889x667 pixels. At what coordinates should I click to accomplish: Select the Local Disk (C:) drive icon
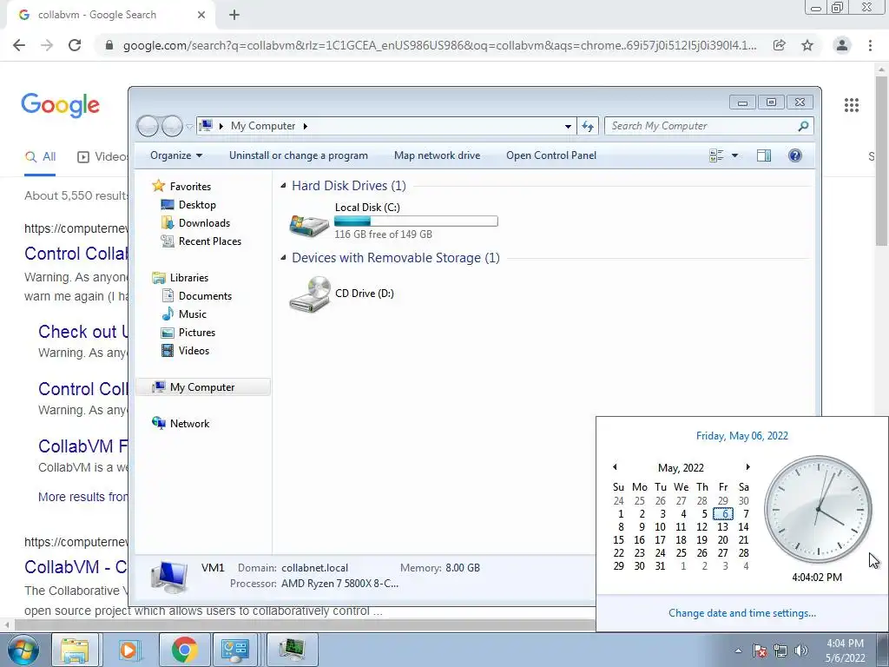coord(309,224)
